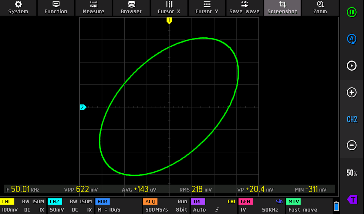Screen dimensions: 364x214
Task: Select the CH2 BW 150M bandwidth label
Action: [81, 202]
